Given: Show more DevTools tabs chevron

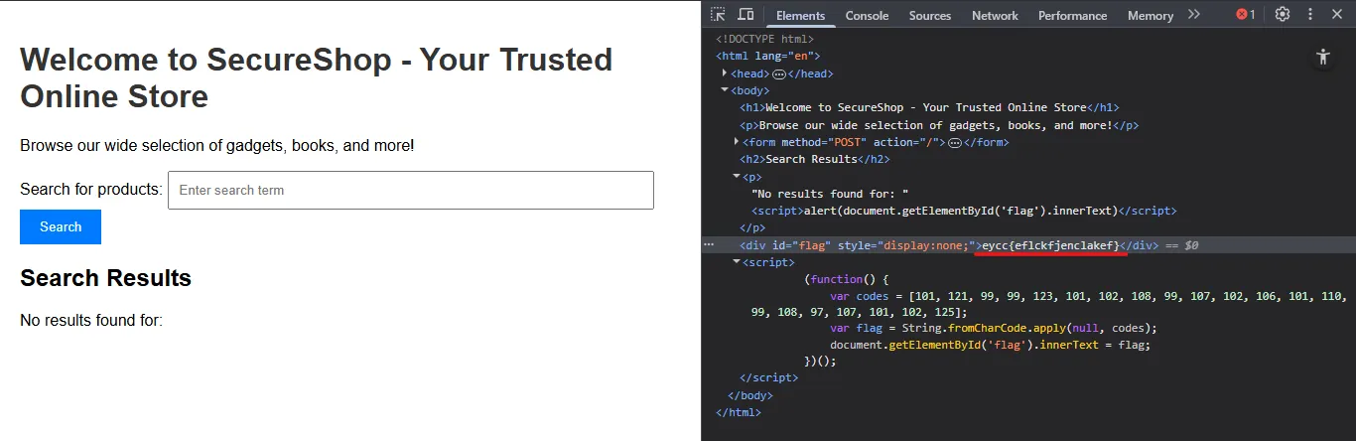Looking at the screenshot, I should (1194, 15).
